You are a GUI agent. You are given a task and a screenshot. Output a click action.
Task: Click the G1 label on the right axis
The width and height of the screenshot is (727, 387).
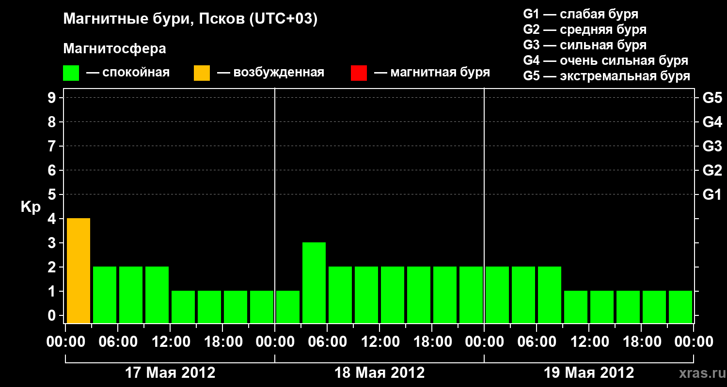(712, 194)
